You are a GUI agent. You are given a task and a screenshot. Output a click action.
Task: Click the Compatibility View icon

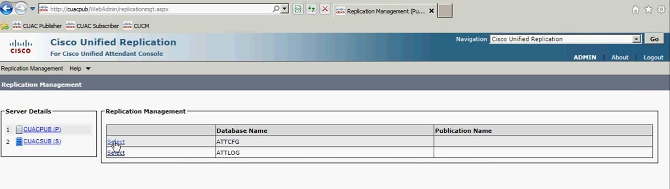click(x=298, y=9)
